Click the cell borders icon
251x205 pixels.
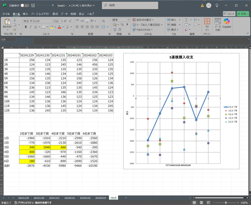click(x=43, y=27)
